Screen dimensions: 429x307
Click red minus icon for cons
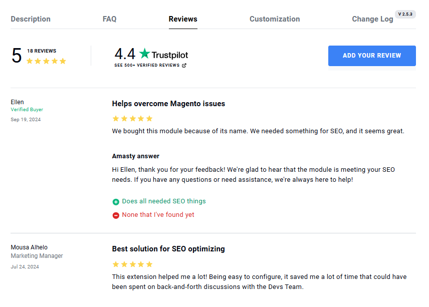pos(116,215)
